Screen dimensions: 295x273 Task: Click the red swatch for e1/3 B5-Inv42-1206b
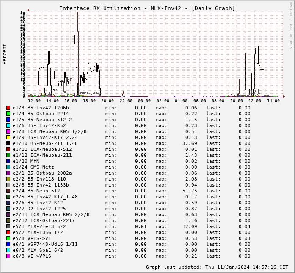(x=8, y=108)
